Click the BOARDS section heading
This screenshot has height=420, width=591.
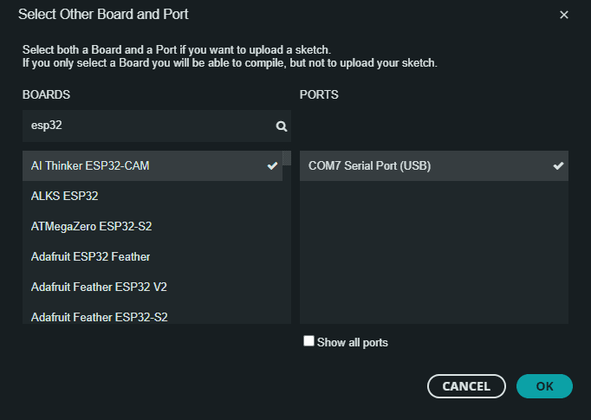click(46, 94)
